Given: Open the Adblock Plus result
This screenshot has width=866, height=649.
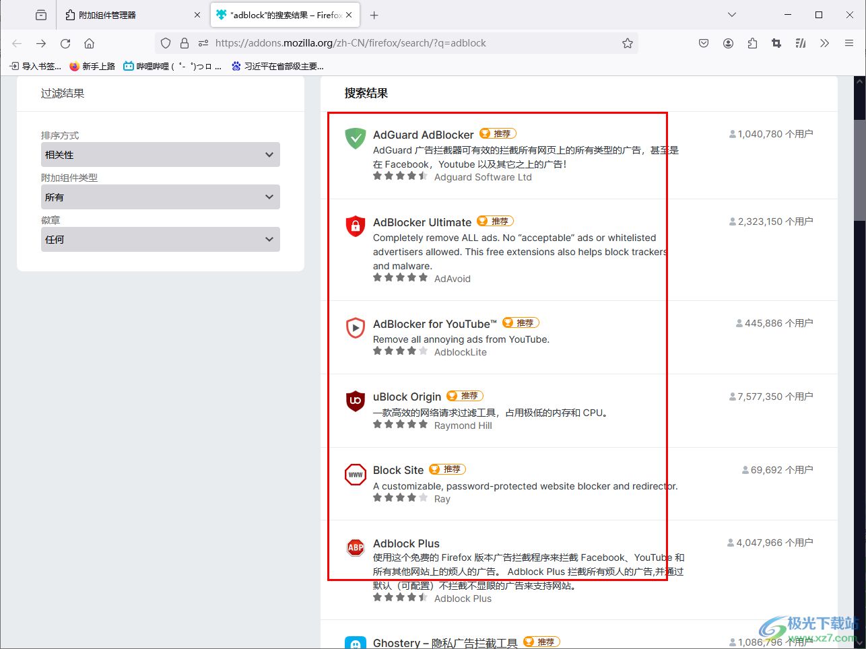Looking at the screenshot, I should pos(406,543).
